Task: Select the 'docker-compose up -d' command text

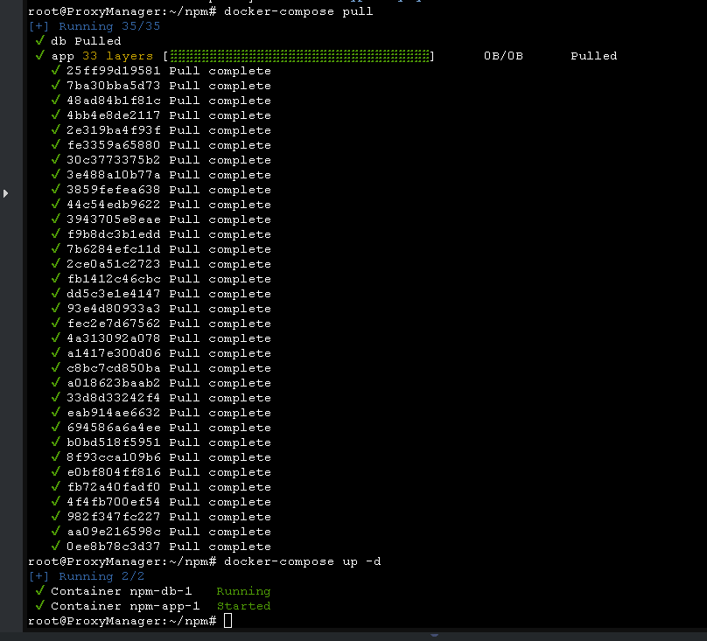Action: 303,561
